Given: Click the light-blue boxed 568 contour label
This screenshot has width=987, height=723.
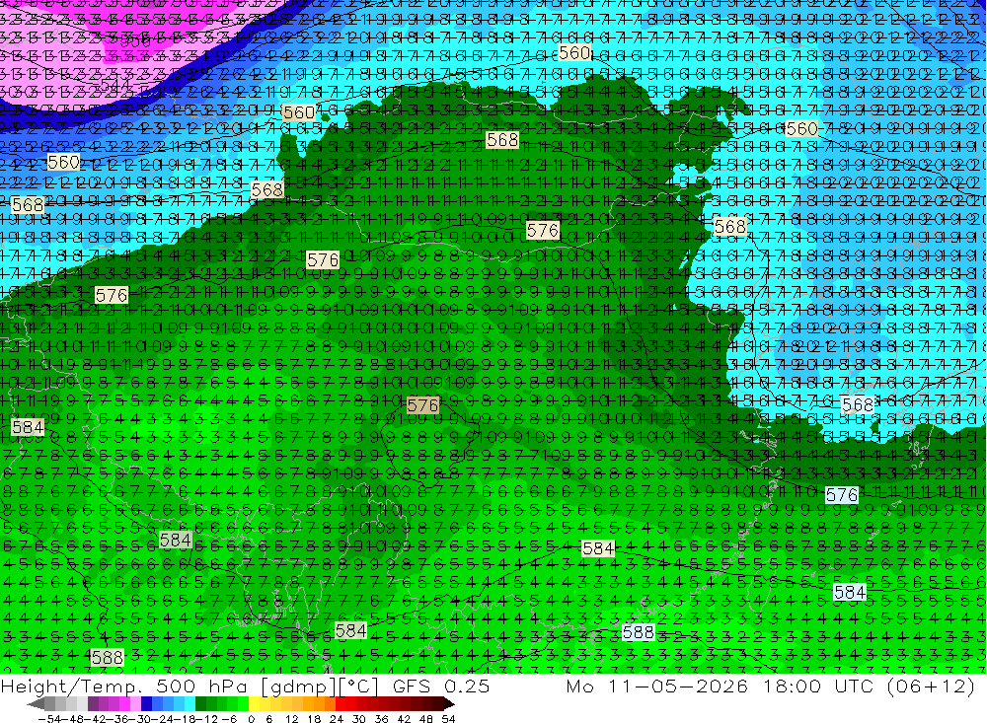Looking at the screenshot, I should [x=858, y=404].
